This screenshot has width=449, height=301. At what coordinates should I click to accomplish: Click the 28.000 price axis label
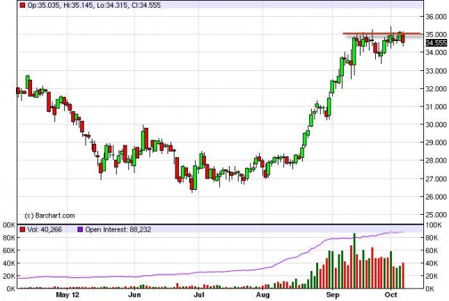436,161
